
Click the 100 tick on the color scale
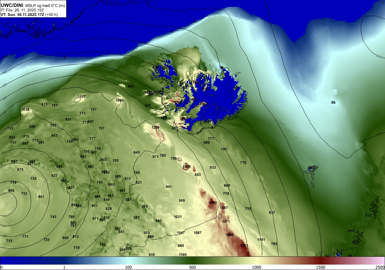[x=128, y=267]
